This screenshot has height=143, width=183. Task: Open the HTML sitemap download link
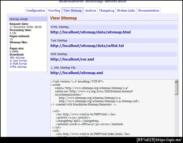(x=18, y=67)
